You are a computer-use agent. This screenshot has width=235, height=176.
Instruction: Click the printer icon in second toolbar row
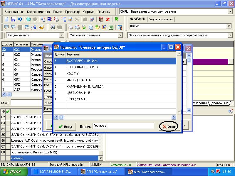[70, 28]
